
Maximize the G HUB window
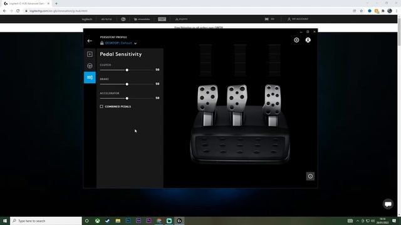tap(308, 32)
